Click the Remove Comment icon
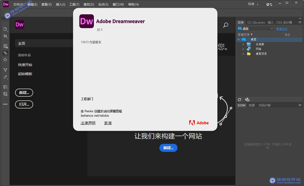 [5, 94]
